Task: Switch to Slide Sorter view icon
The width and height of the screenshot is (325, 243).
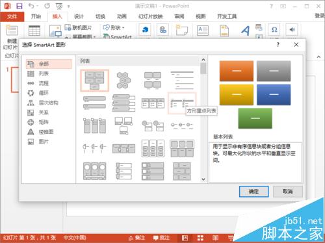Action: coord(200,238)
